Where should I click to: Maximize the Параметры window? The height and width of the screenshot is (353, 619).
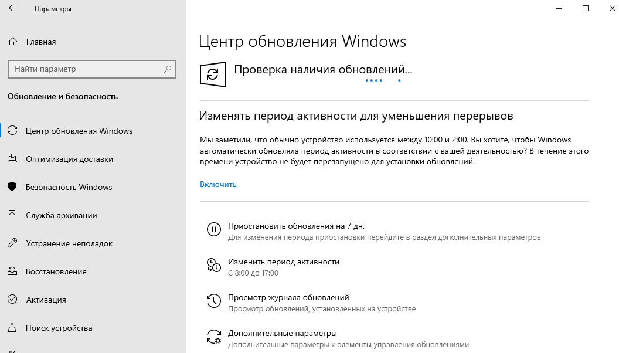click(x=586, y=8)
